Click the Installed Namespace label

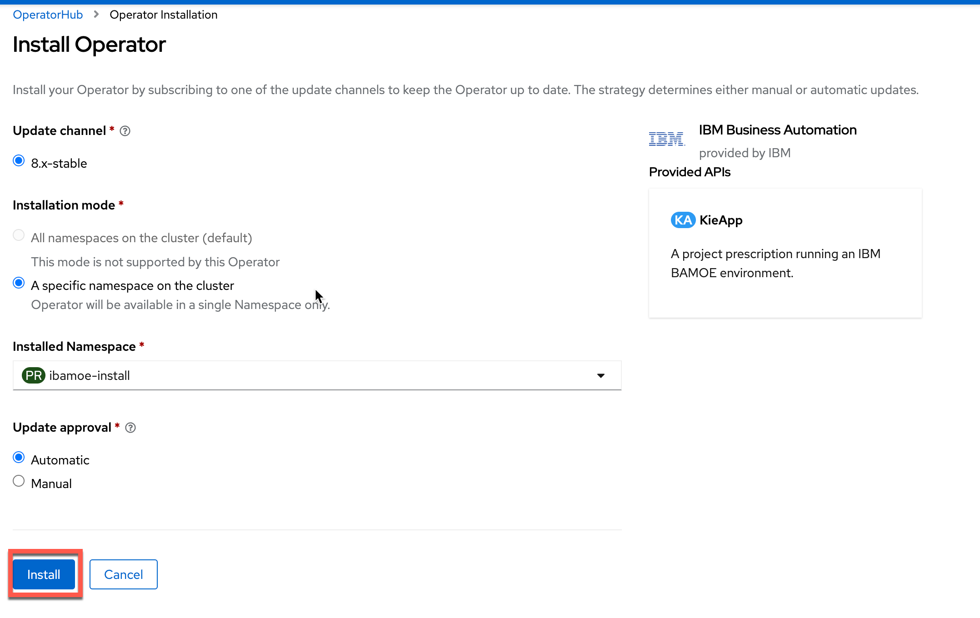(74, 347)
